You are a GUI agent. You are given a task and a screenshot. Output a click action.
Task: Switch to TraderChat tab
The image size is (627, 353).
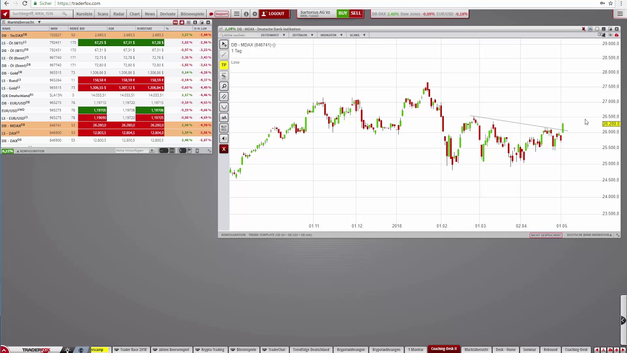pos(274,350)
